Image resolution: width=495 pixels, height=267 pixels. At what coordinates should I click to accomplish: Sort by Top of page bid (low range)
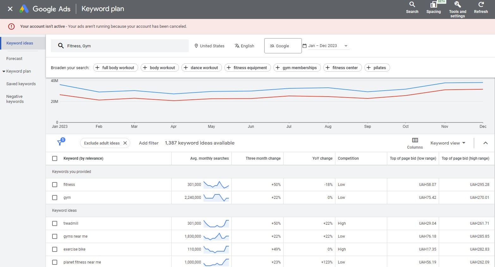(x=413, y=158)
